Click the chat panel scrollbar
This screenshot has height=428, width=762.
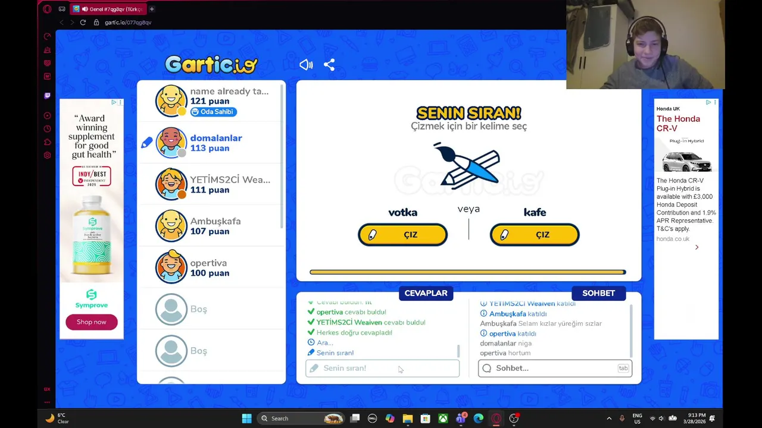coord(630,331)
